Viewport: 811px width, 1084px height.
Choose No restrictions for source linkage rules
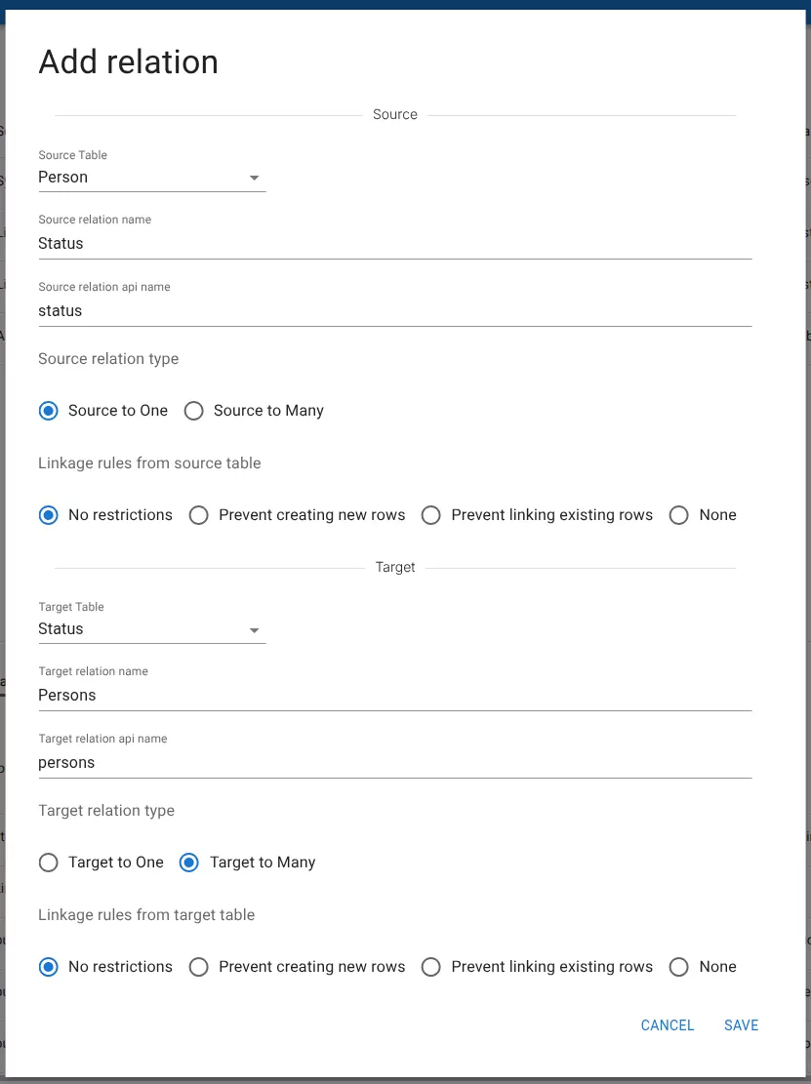click(x=49, y=515)
